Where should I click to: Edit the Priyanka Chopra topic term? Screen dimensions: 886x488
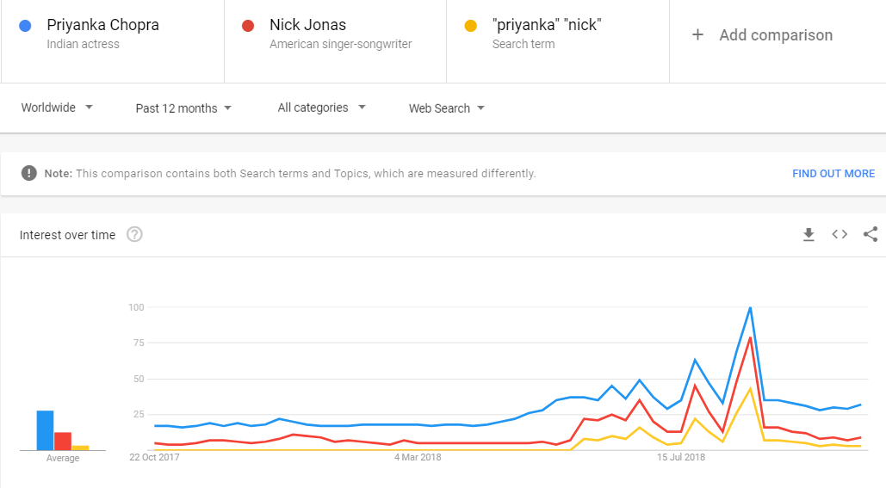coord(103,26)
